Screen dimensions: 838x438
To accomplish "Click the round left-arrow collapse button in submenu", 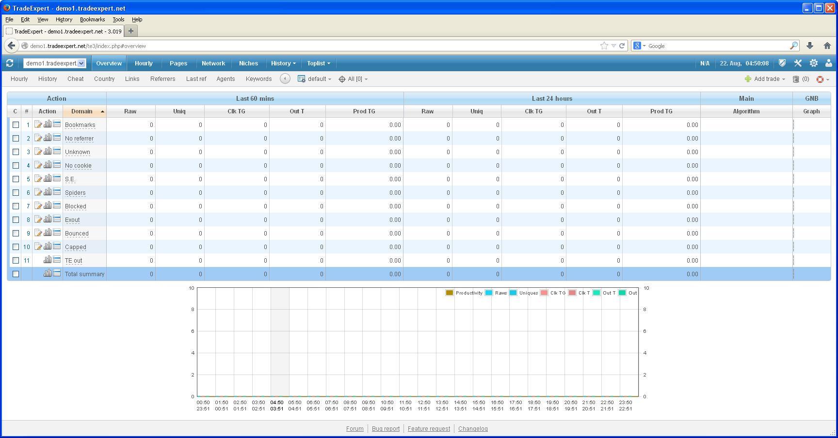I will (285, 79).
